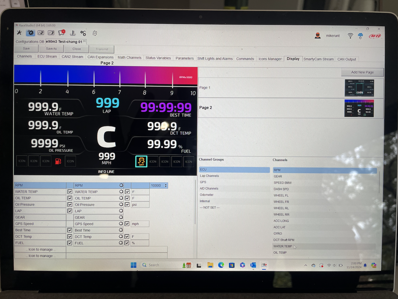Click the Transmit button
398x299 pixels.
pyautogui.click(x=102, y=49)
